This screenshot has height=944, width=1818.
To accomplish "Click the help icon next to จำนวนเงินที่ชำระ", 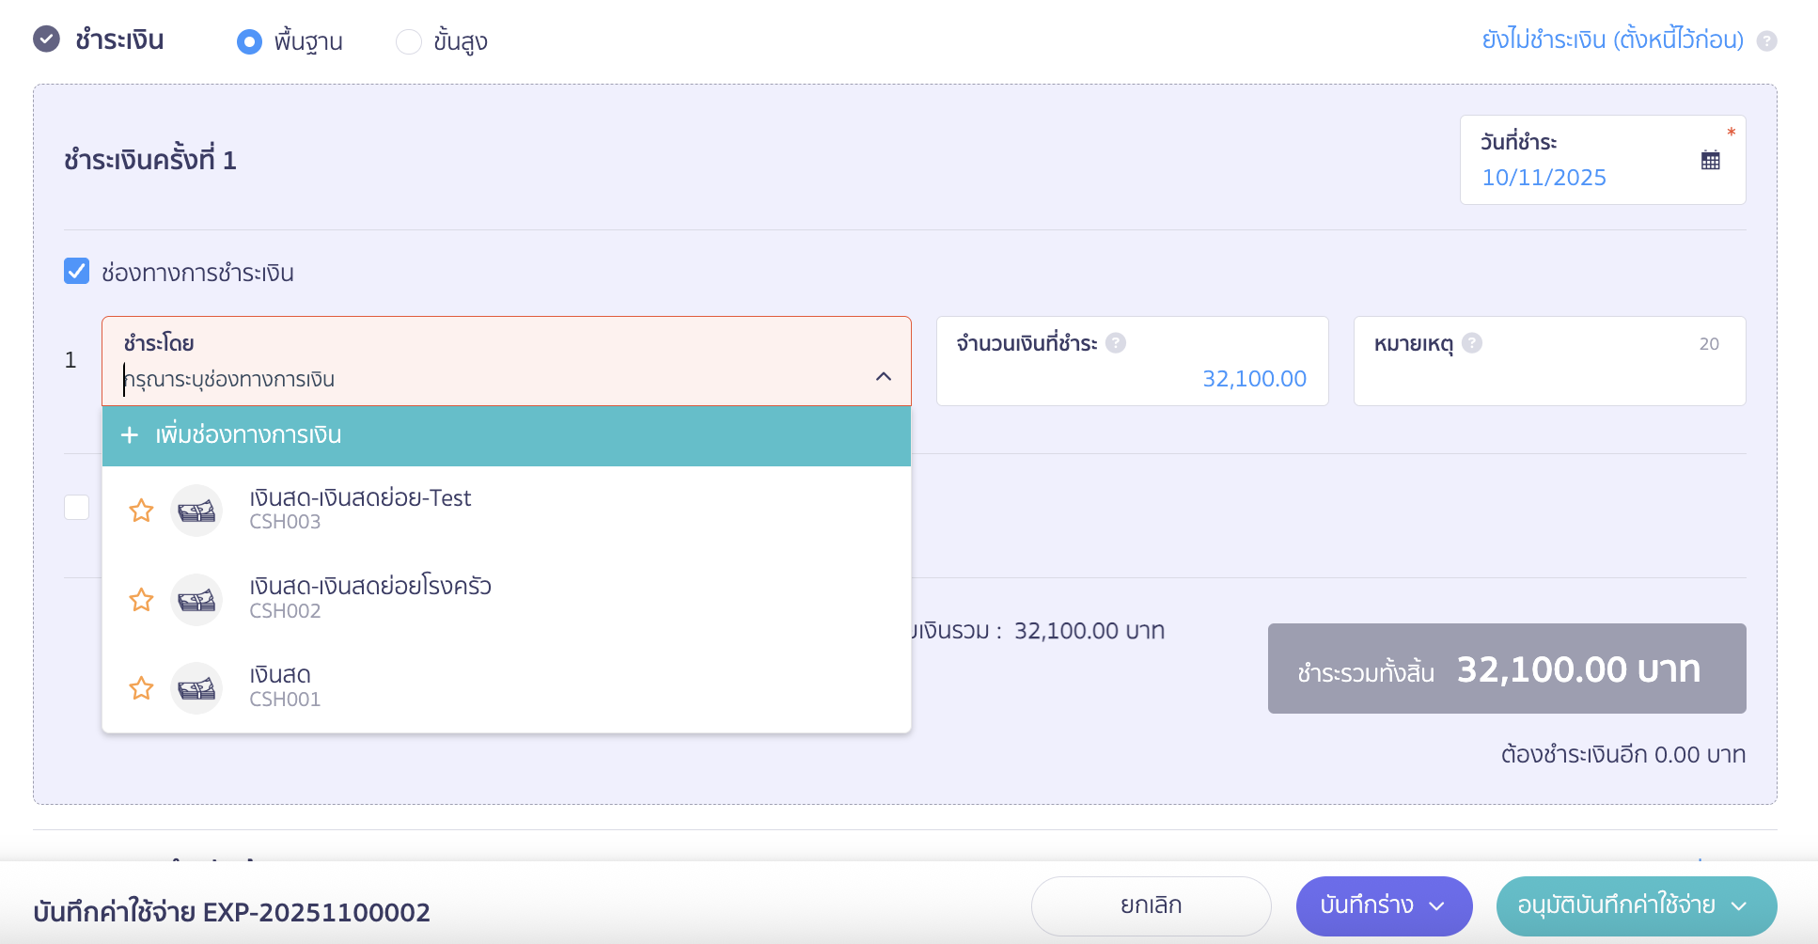I will click(1116, 343).
